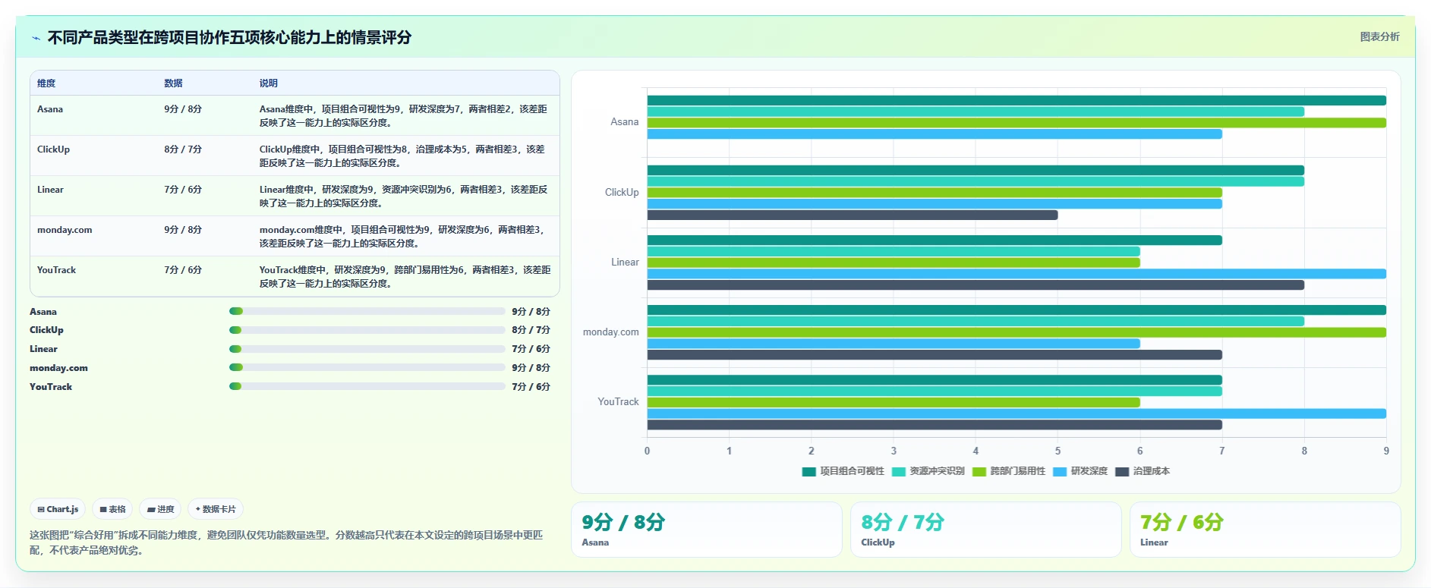
Task: Click the 7分 / 6分 value beside YouTrack progress bar
Action: click(531, 387)
